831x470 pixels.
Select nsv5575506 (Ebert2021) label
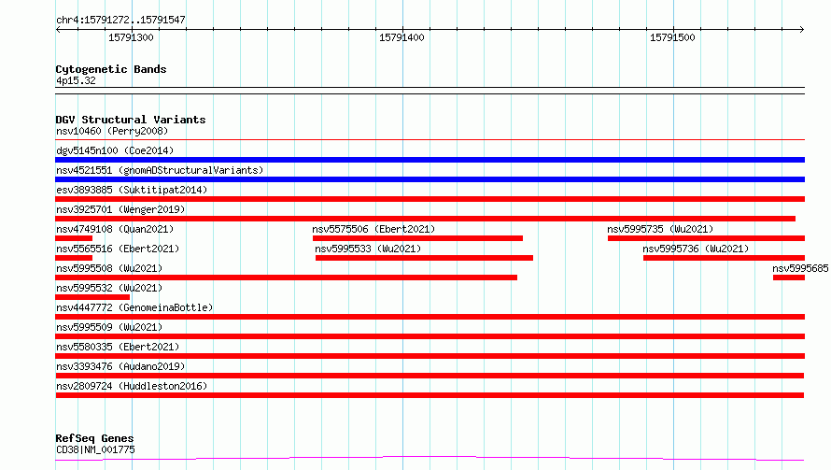click(x=373, y=229)
